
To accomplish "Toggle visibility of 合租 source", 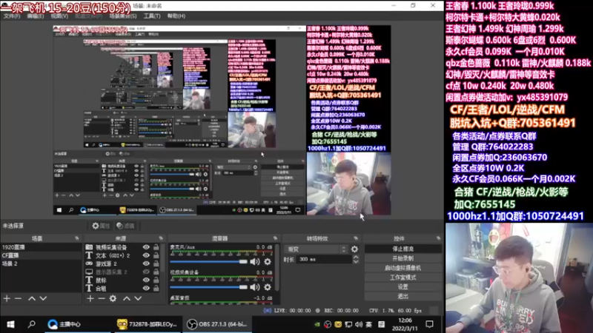I will point(146,288).
